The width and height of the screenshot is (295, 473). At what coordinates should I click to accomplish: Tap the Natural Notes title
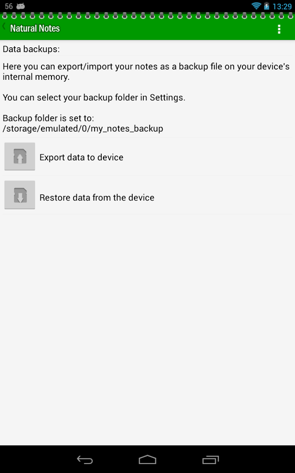(x=35, y=28)
